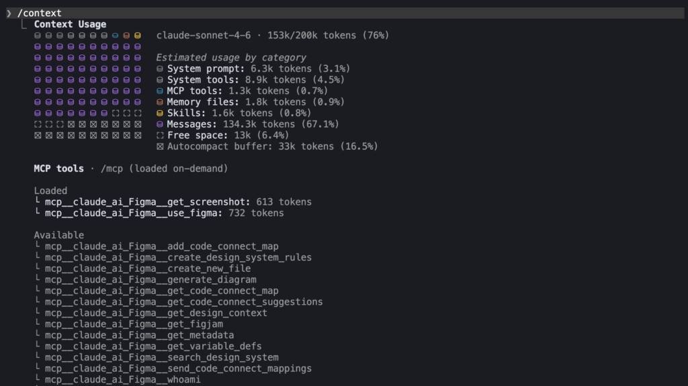Click the yellow Skills legend icon
Screen dimensions: 688x386
click(160, 113)
